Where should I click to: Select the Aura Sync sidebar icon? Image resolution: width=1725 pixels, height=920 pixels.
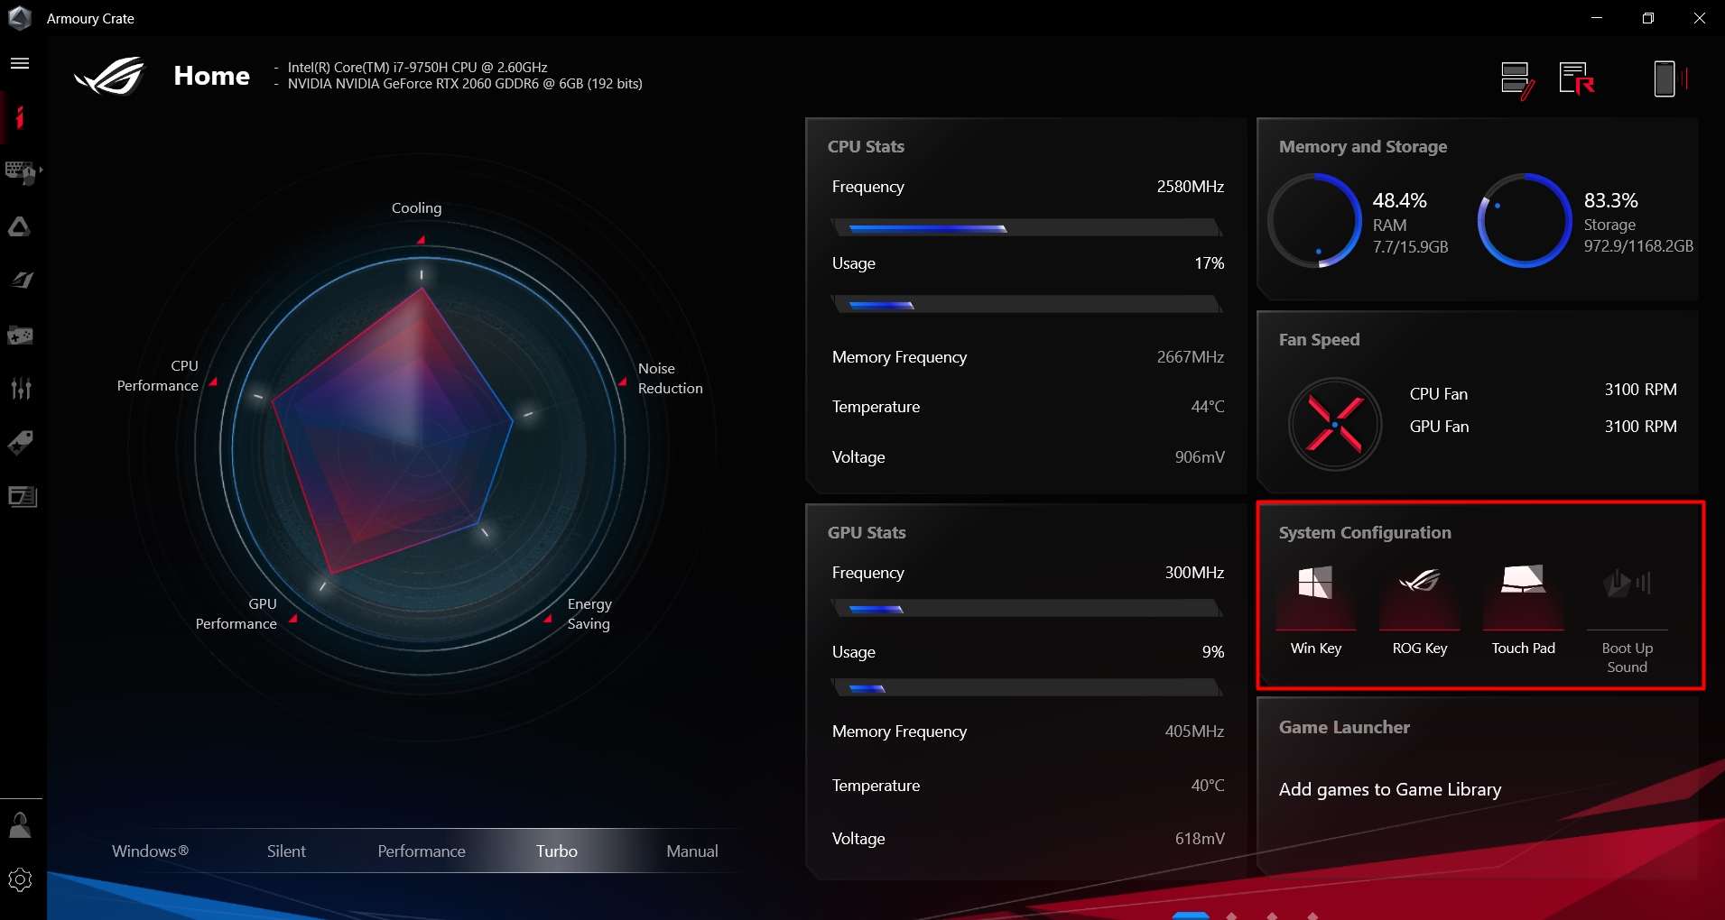coord(19,227)
